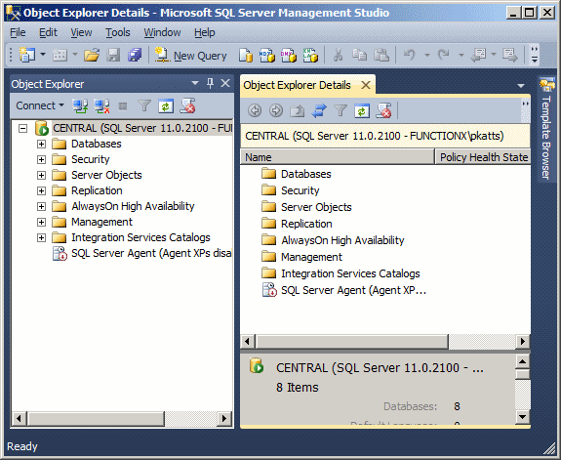Click the Filter funnel in Details toolbar
This screenshot has width=561, height=460.
coord(341,110)
